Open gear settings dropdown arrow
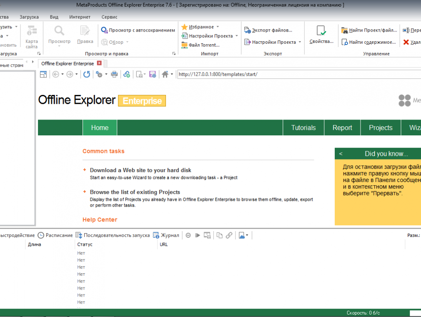The height and width of the screenshot is (317, 421). tap(106, 74)
